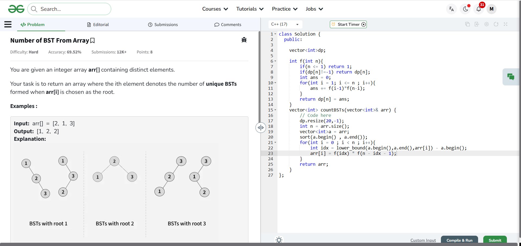This screenshot has height=246, width=521.
Task: Toggle dark mode with the moon icon
Action: (x=465, y=9)
